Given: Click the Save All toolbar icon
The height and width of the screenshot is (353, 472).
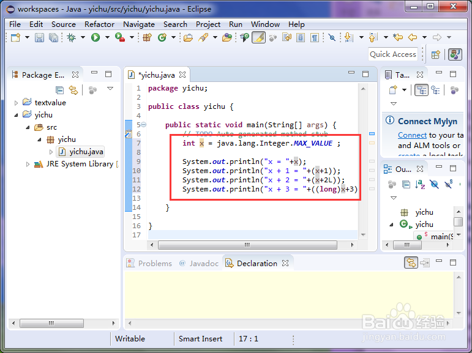Looking at the screenshot, I should (x=54, y=37).
